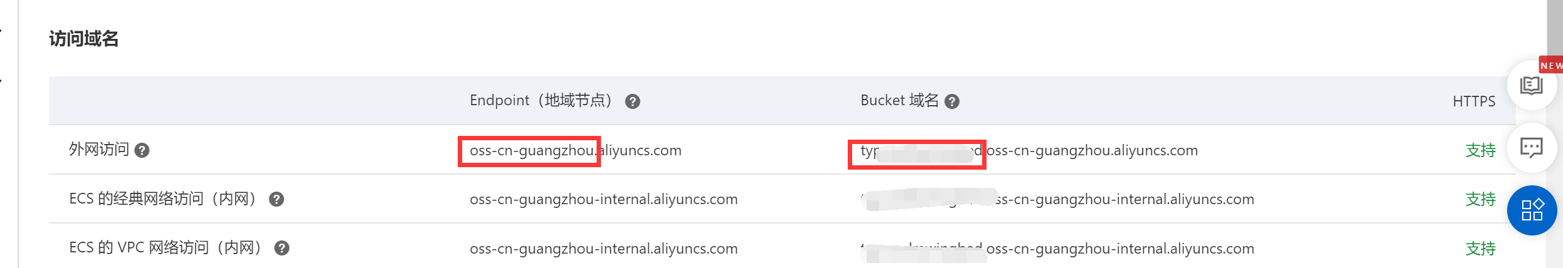The width and height of the screenshot is (1563, 268).
Task: Click internal endpoint in ECS 经典网络访问 row
Action: point(603,199)
